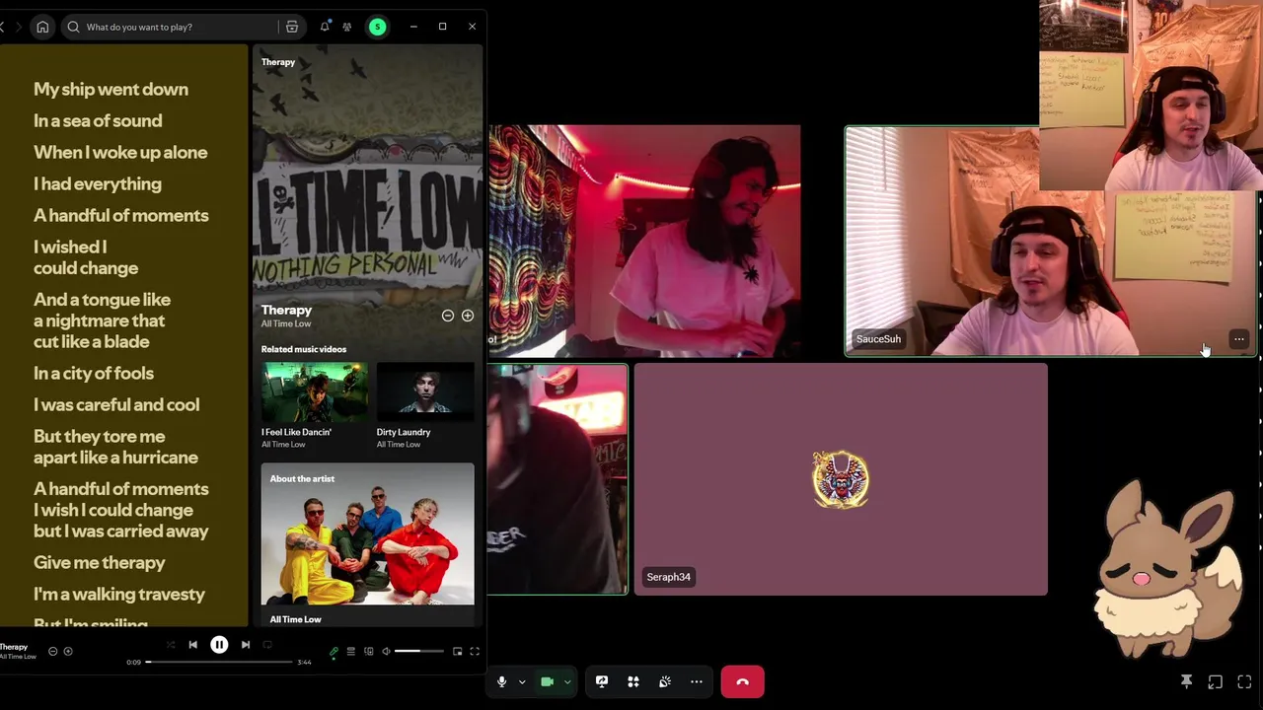Go forward in Spotify navigation history
The height and width of the screenshot is (710, 1263).
pyautogui.click(x=18, y=27)
